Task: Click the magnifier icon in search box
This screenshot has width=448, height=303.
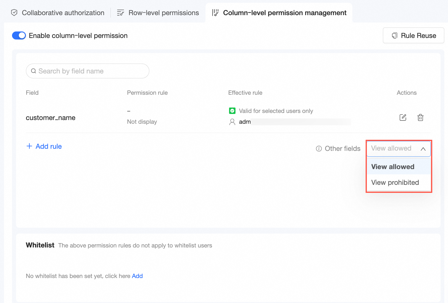Action: click(x=34, y=71)
